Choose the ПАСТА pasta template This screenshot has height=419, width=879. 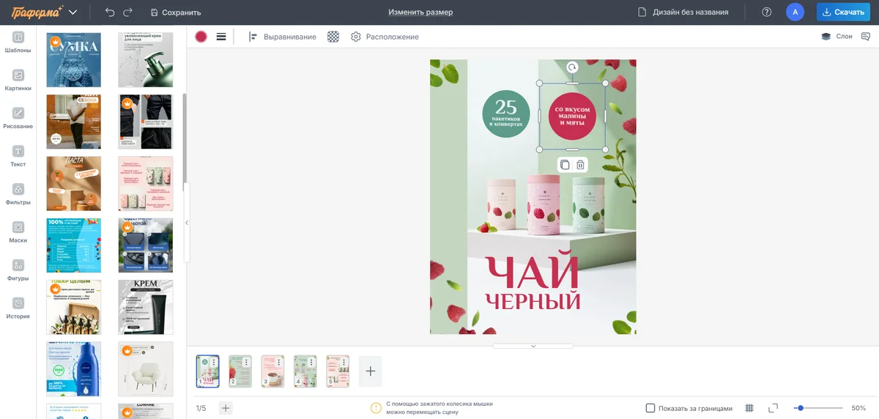click(x=74, y=184)
